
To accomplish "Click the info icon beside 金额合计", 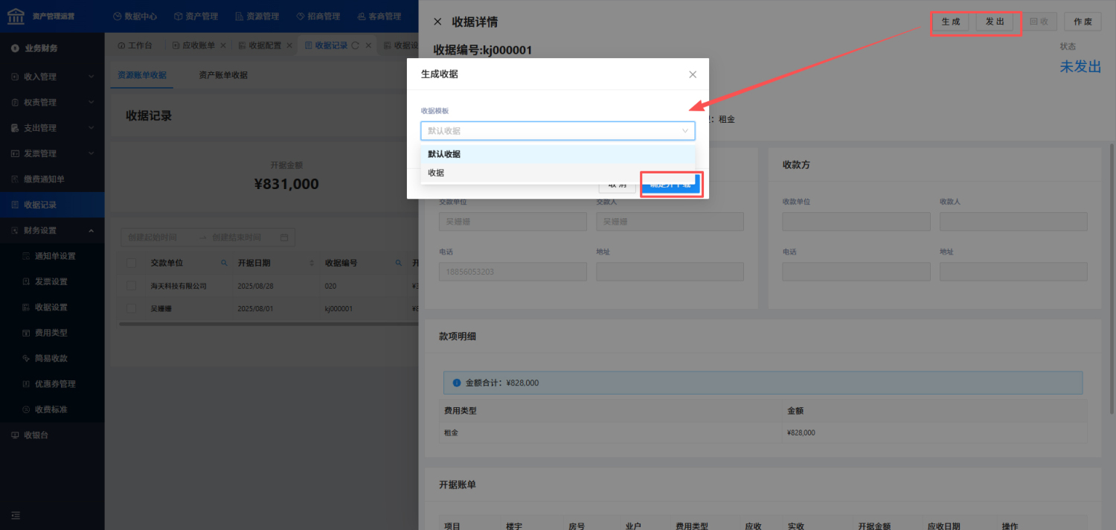I will 457,383.
